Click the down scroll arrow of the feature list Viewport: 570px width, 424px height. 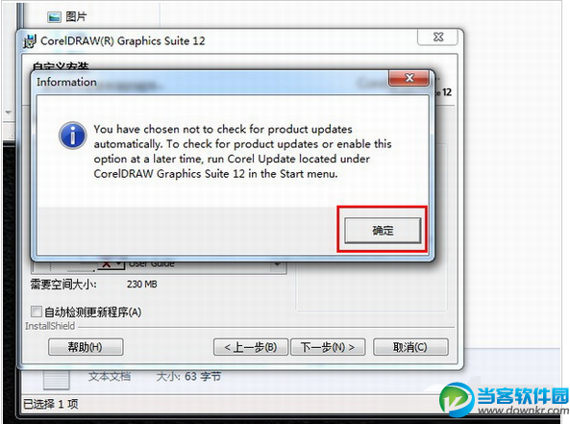coord(278,264)
